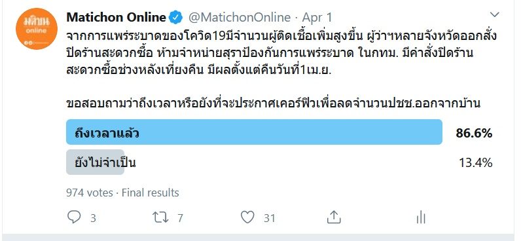
Task: Click the 13.4% result percentage
Action: pos(475,163)
